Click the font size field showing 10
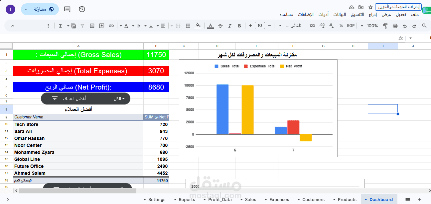 [x=260, y=26]
